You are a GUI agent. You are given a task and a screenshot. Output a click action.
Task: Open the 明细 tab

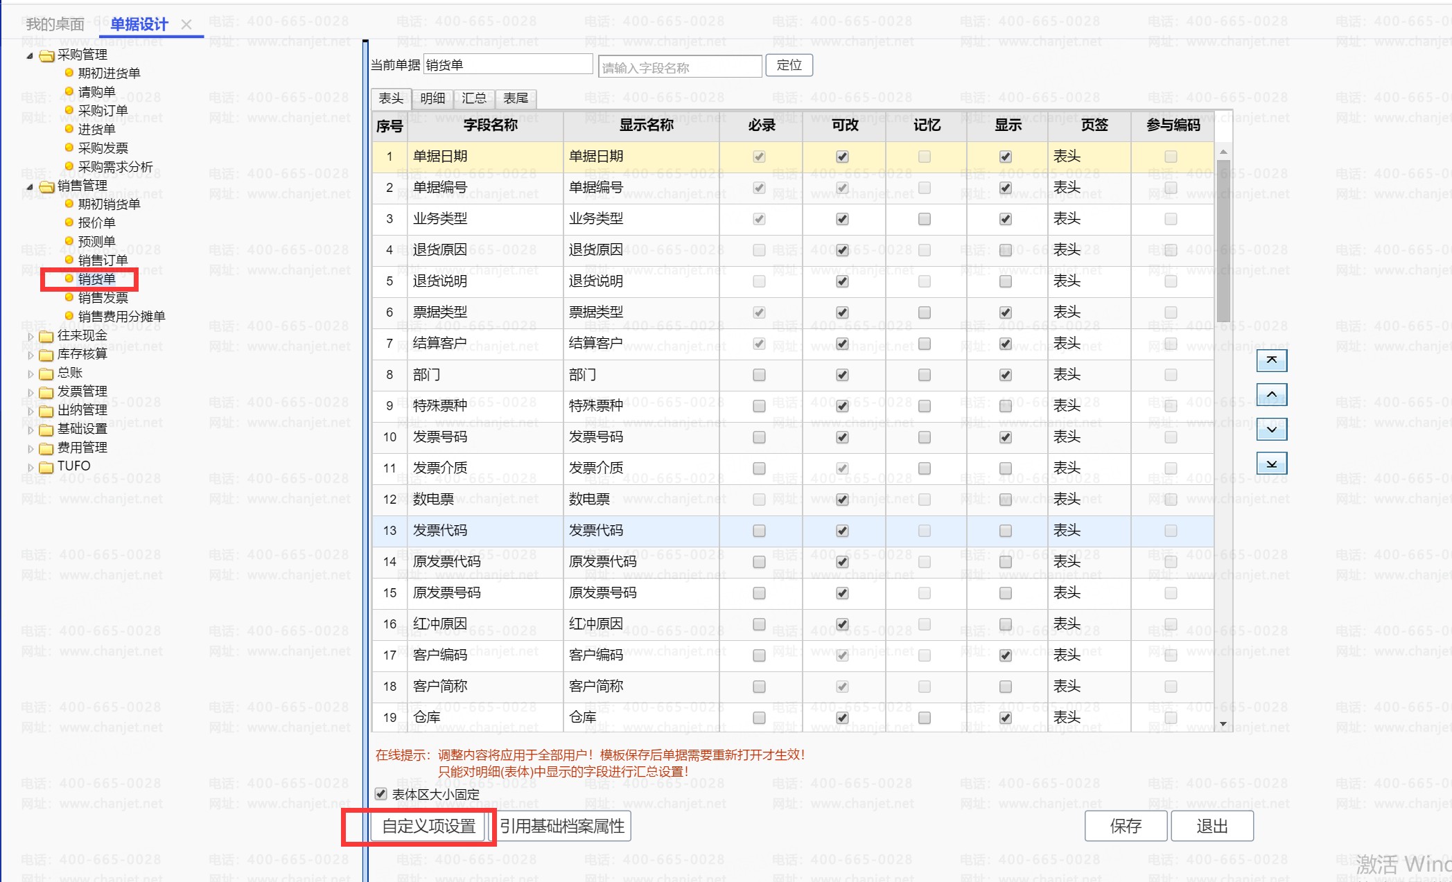coord(432,98)
